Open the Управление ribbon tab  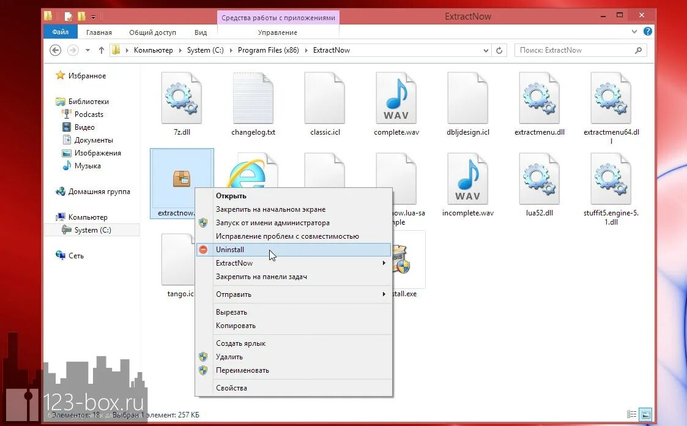[278, 32]
